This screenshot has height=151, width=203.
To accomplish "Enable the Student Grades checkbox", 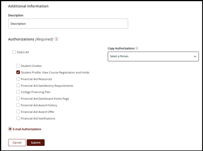I will 18,66.
